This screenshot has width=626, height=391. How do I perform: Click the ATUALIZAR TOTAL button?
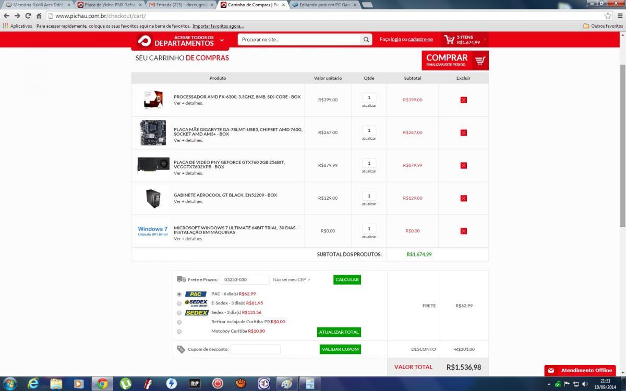point(339,332)
